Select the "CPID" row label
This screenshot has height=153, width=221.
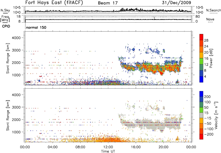[6, 26]
